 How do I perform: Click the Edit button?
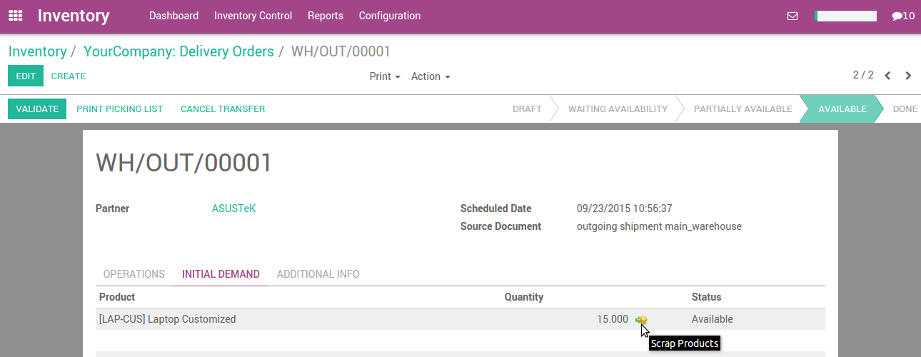click(x=26, y=76)
